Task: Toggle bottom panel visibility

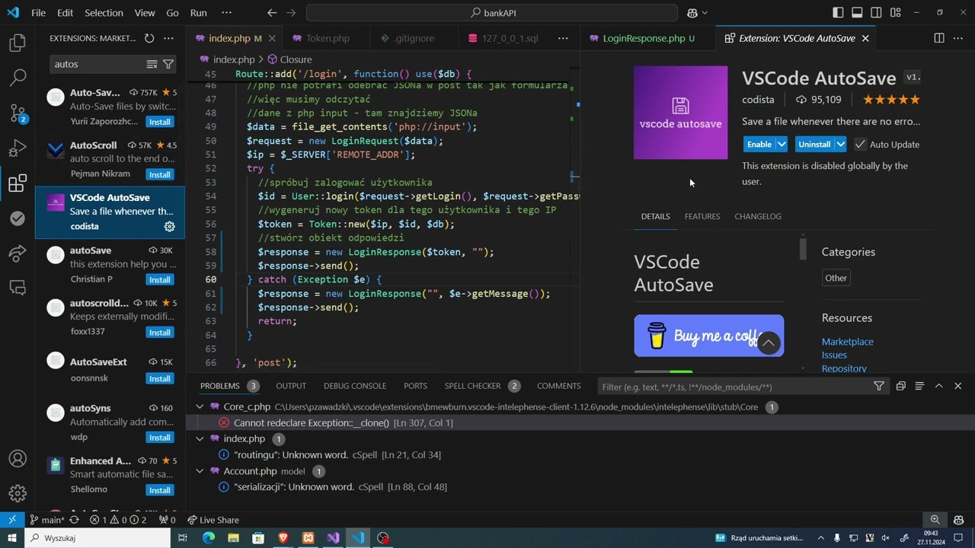Action: pyautogui.click(x=857, y=13)
